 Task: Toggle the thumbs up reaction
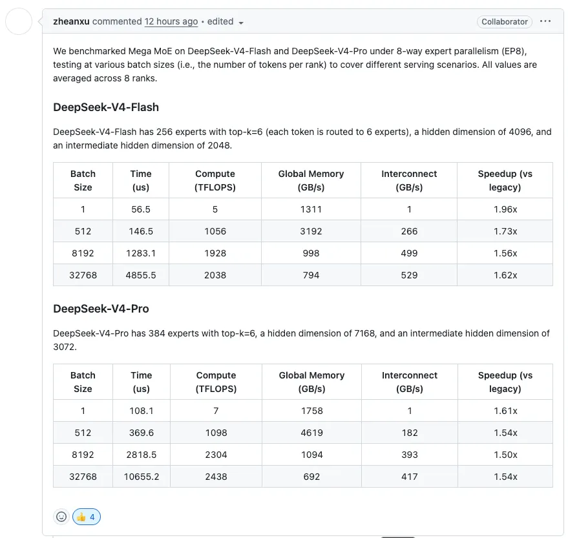tap(87, 517)
